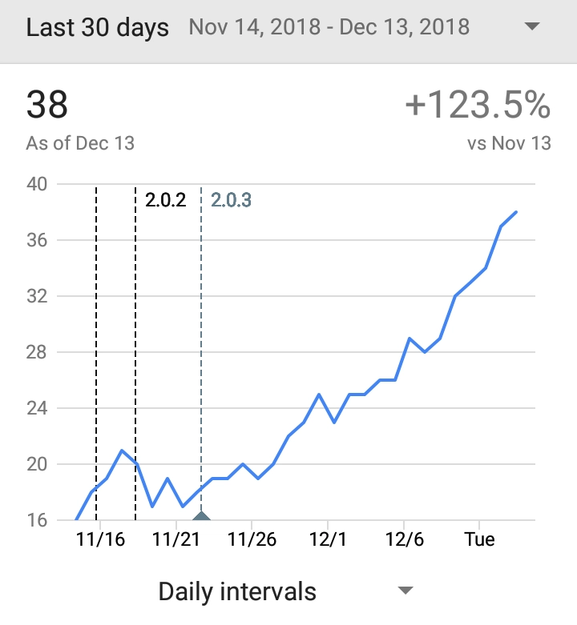Click the 38 total value

coord(47,105)
